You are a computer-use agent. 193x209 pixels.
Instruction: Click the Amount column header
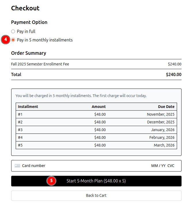coord(99,107)
